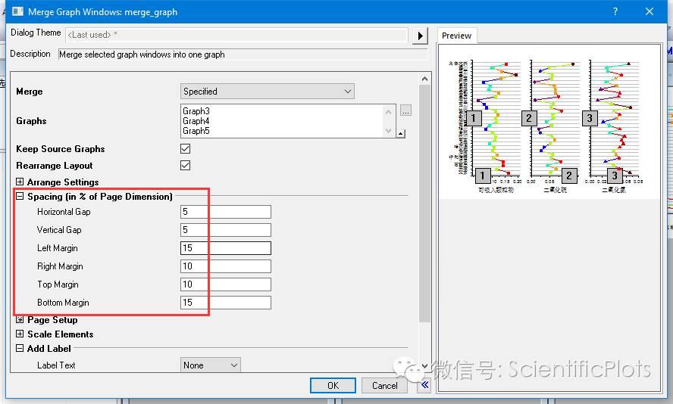
Task: Click the Description text field
Action: [x=243, y=54]
